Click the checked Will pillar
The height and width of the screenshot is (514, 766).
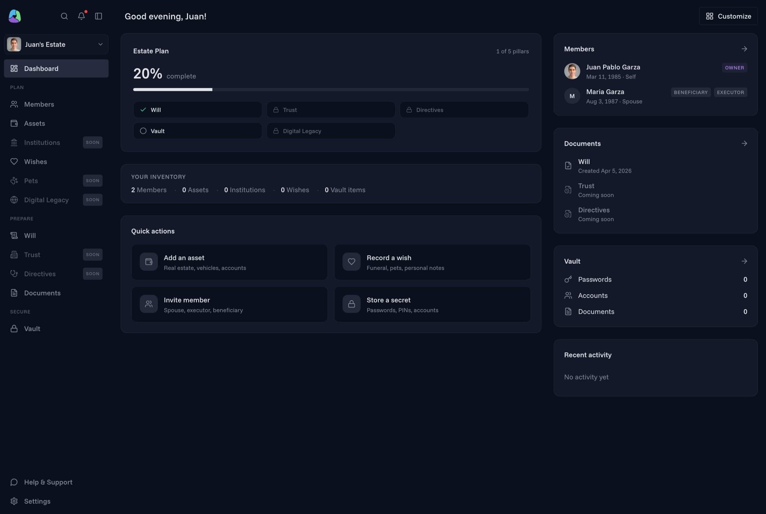pyautogui.click(x=197, y=110)
